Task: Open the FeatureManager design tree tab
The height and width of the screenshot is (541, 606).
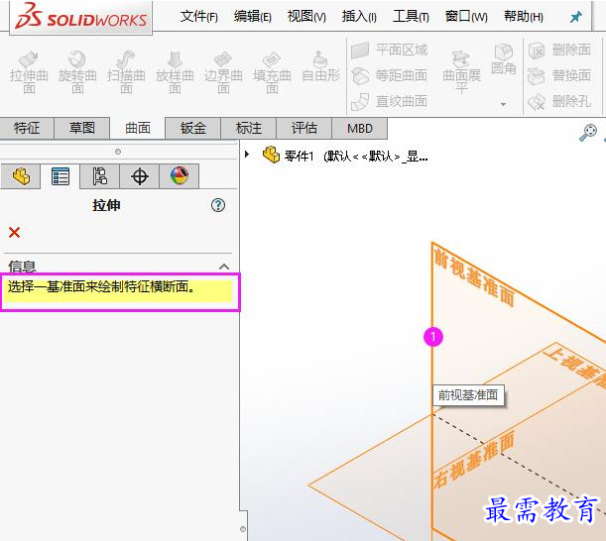Action: pos(21,176)
